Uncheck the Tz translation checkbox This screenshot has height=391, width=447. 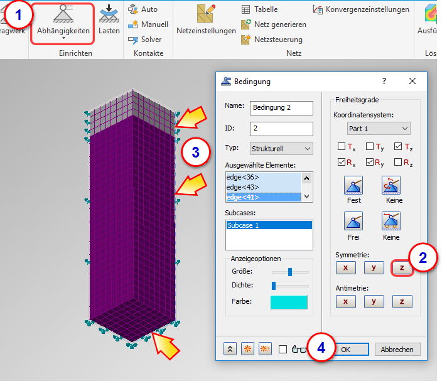398,146
